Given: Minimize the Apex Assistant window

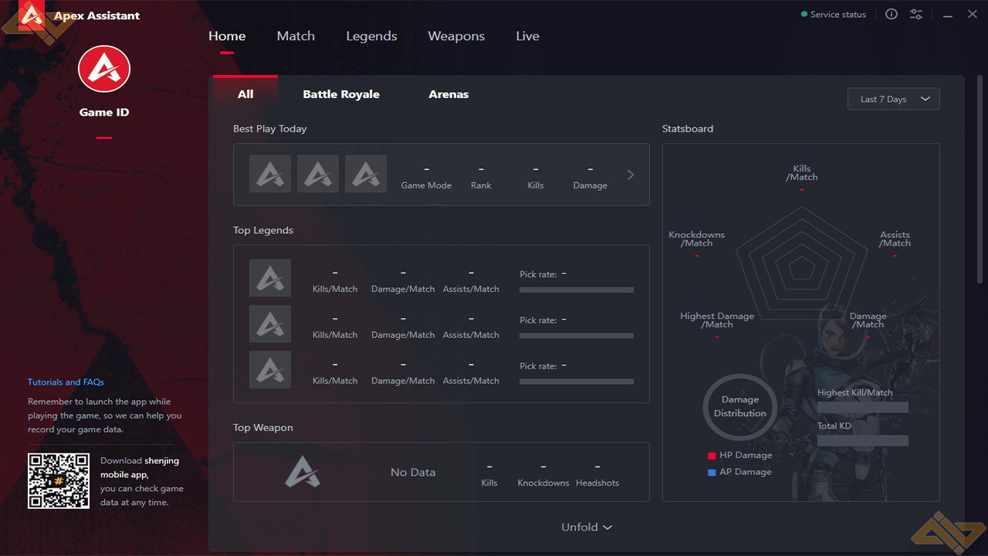Looking at the screenshot, I should 948,14.
